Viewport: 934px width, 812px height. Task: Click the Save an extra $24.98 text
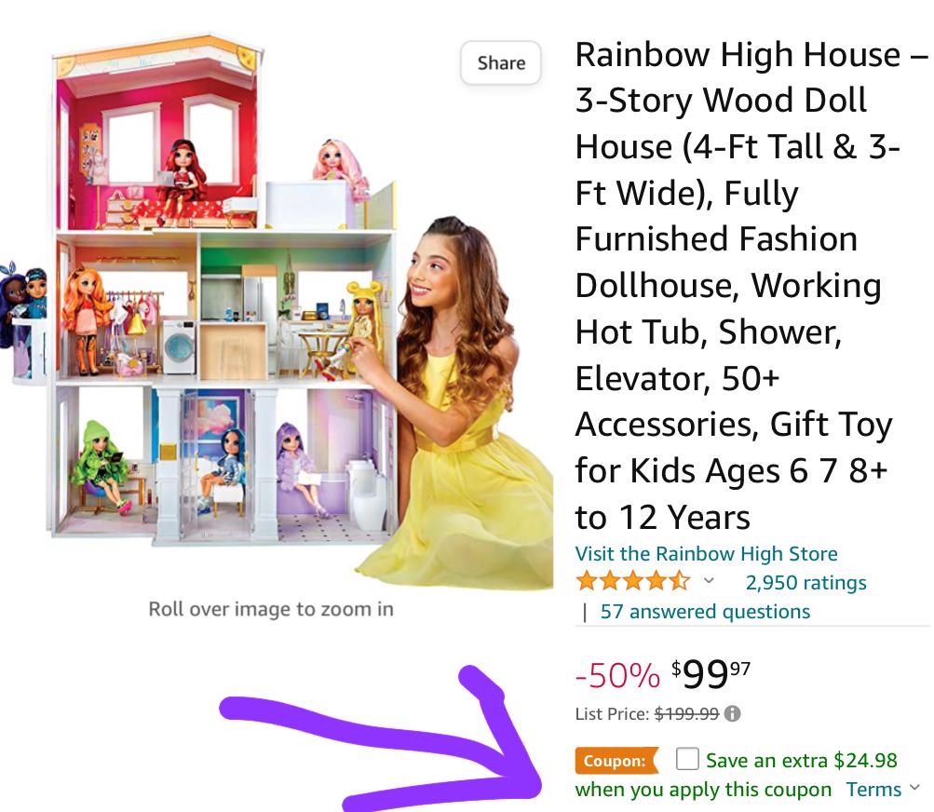(801, 760)
